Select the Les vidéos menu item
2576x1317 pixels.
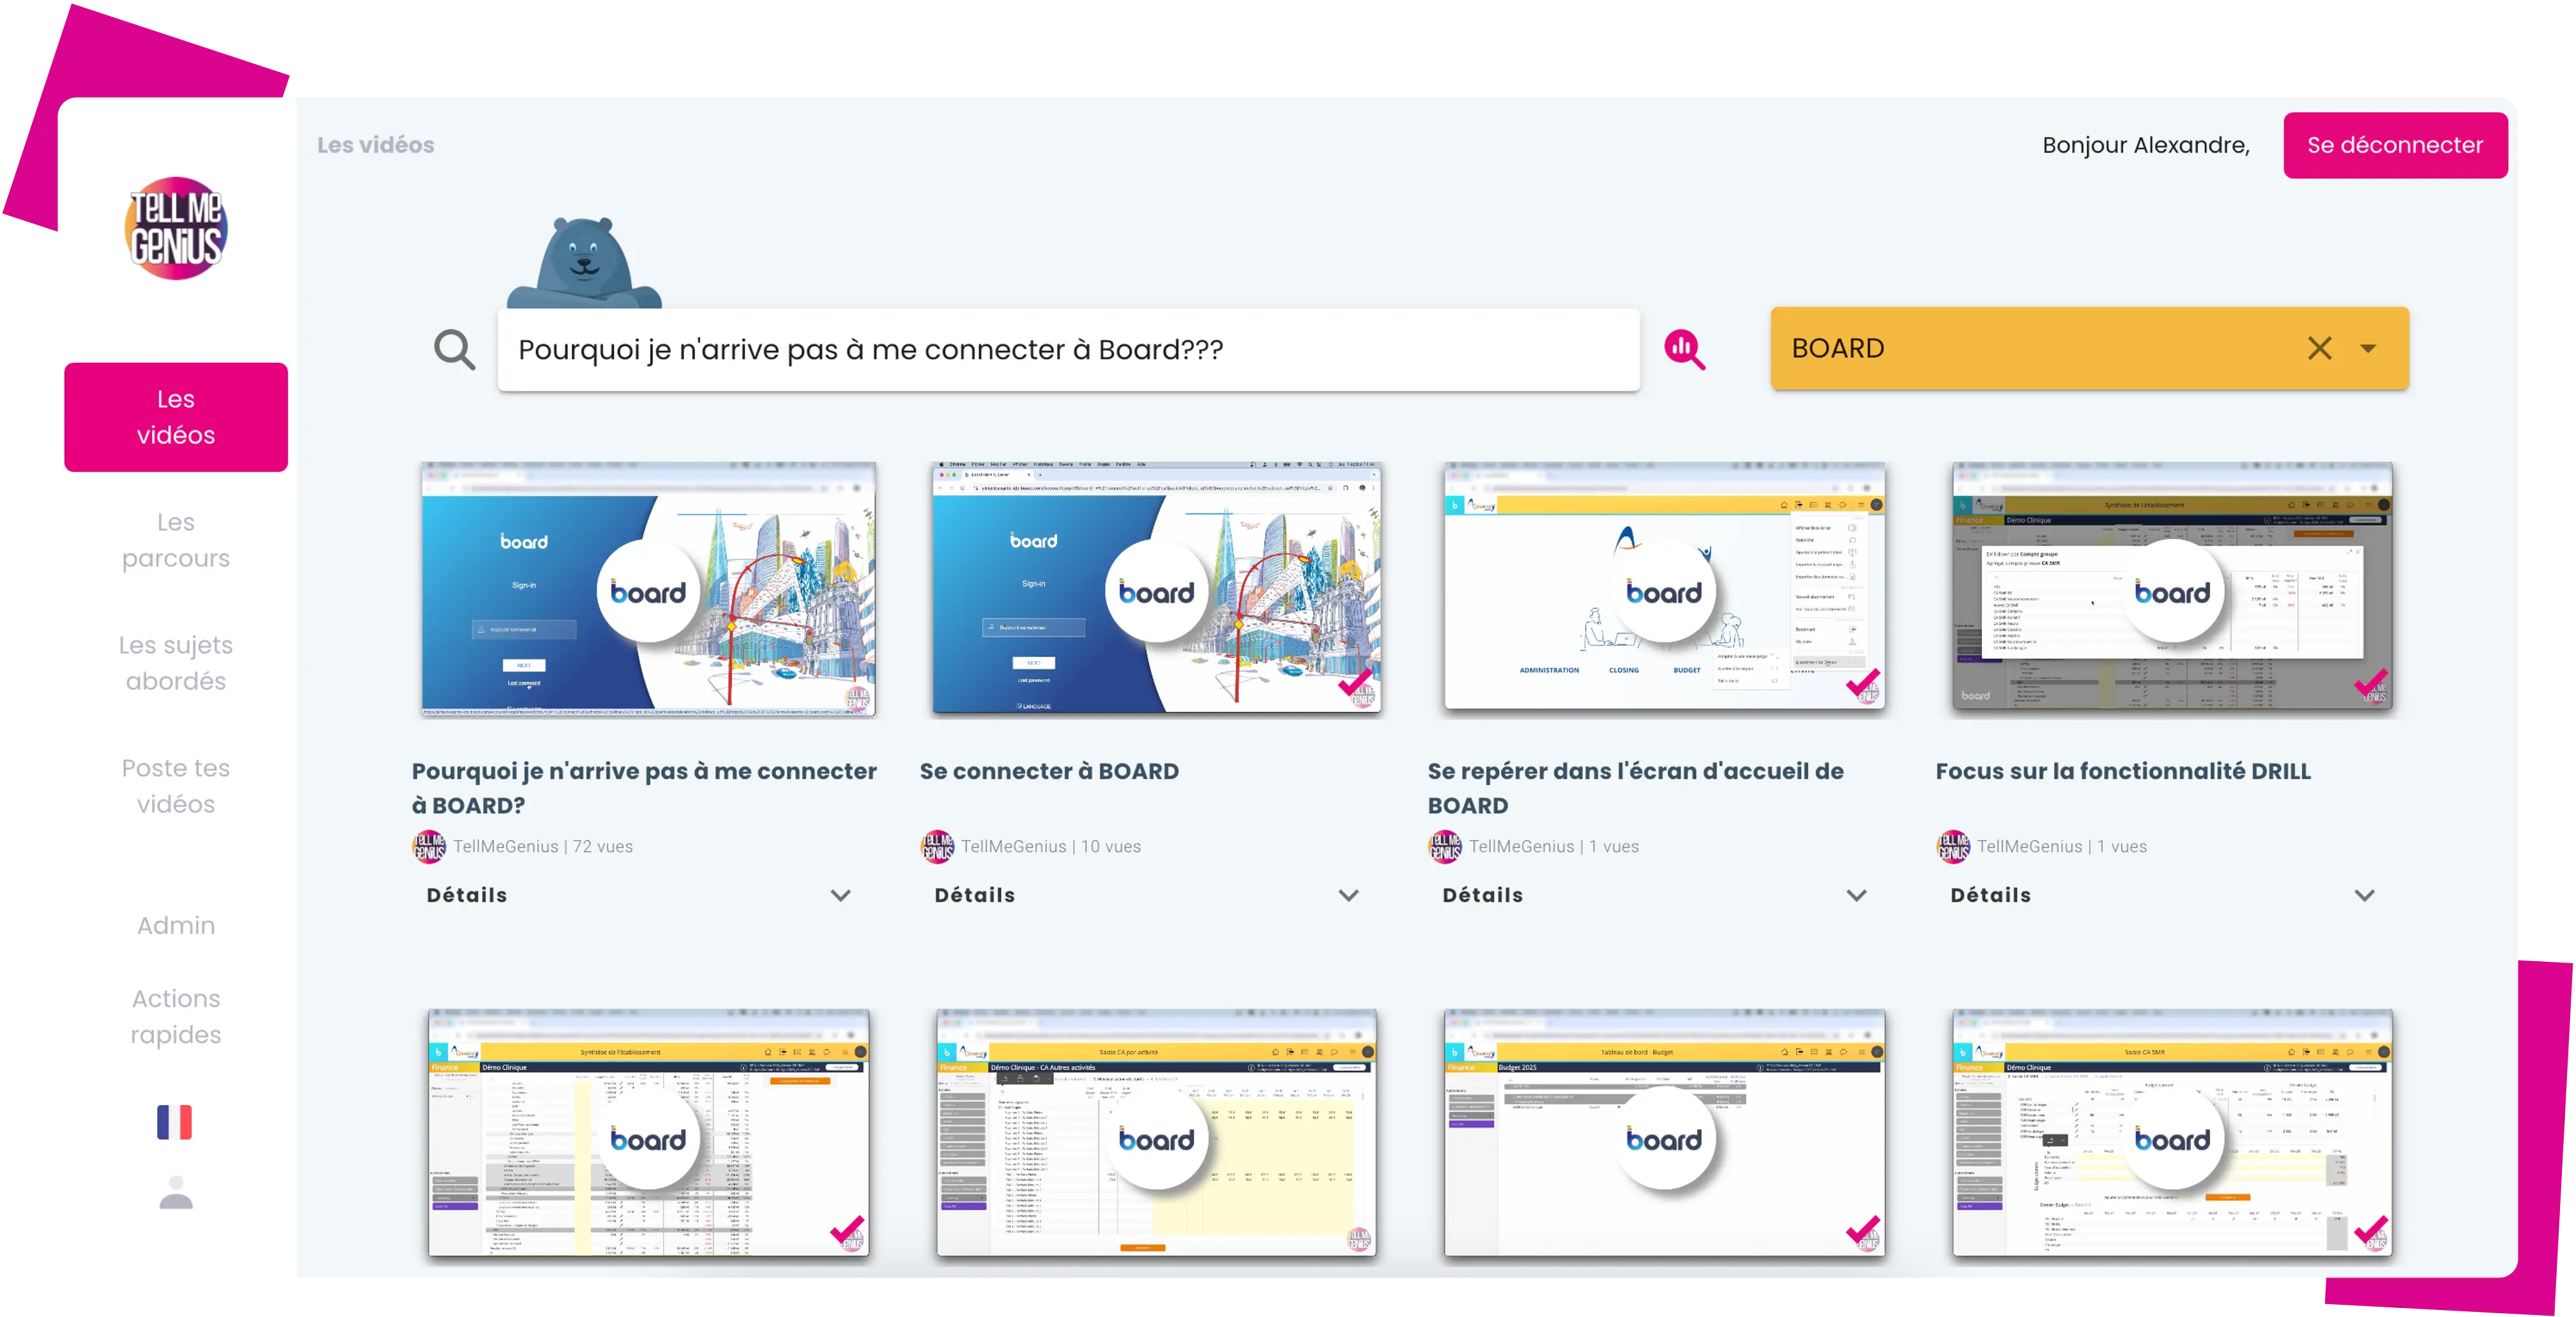176,417
